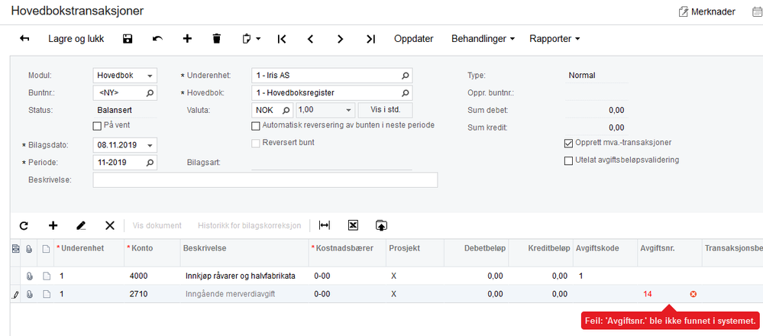Click Avgiftskode value 1 on row 4000
The width and height of the screenshot is (763, 336).
pyautogui.click(x=581, y=276)
